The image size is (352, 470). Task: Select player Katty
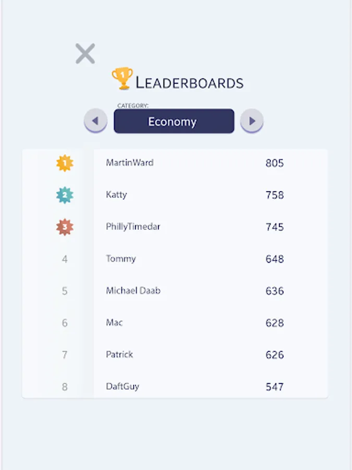pyautogui.click(x=116, y=195)
